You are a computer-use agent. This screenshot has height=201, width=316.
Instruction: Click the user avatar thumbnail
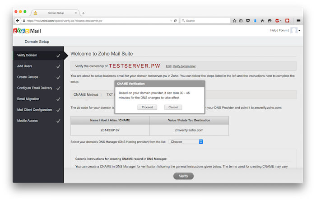click(293, 30)
